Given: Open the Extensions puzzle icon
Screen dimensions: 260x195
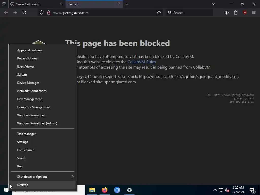Looking at the screenshot, I should pyautogui.click(x=236, y=13).
